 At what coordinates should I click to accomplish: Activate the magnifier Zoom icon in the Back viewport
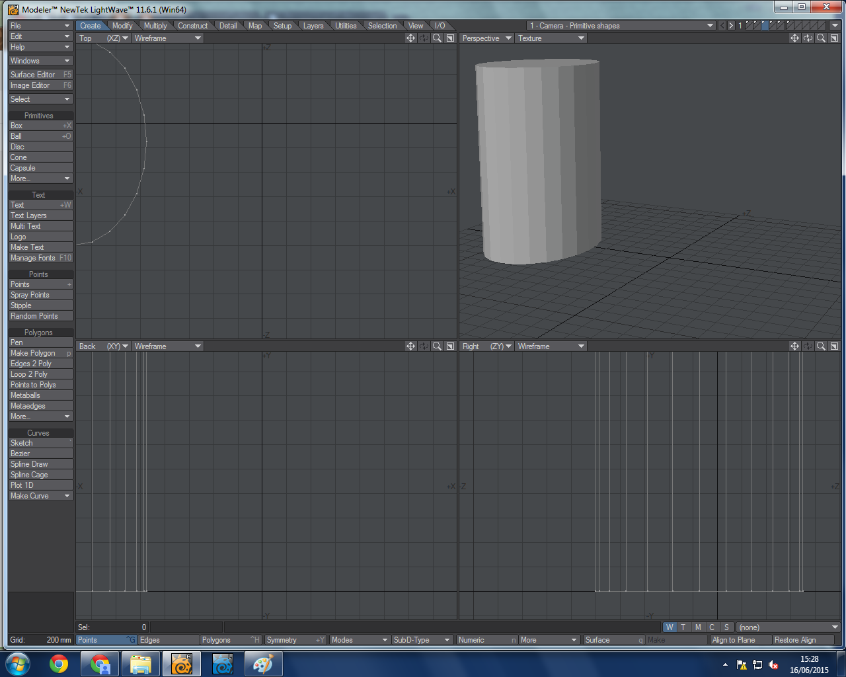437,346
